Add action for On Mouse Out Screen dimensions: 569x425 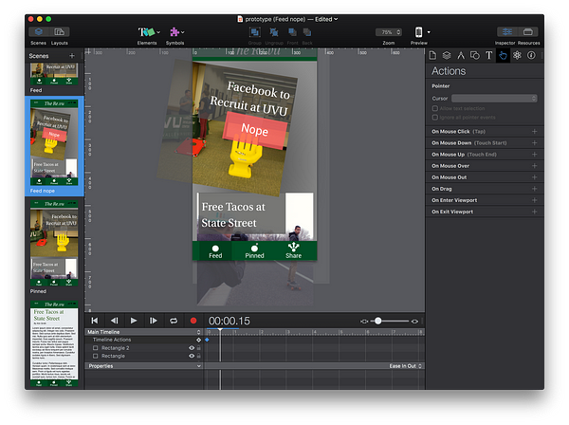(534, 177)
